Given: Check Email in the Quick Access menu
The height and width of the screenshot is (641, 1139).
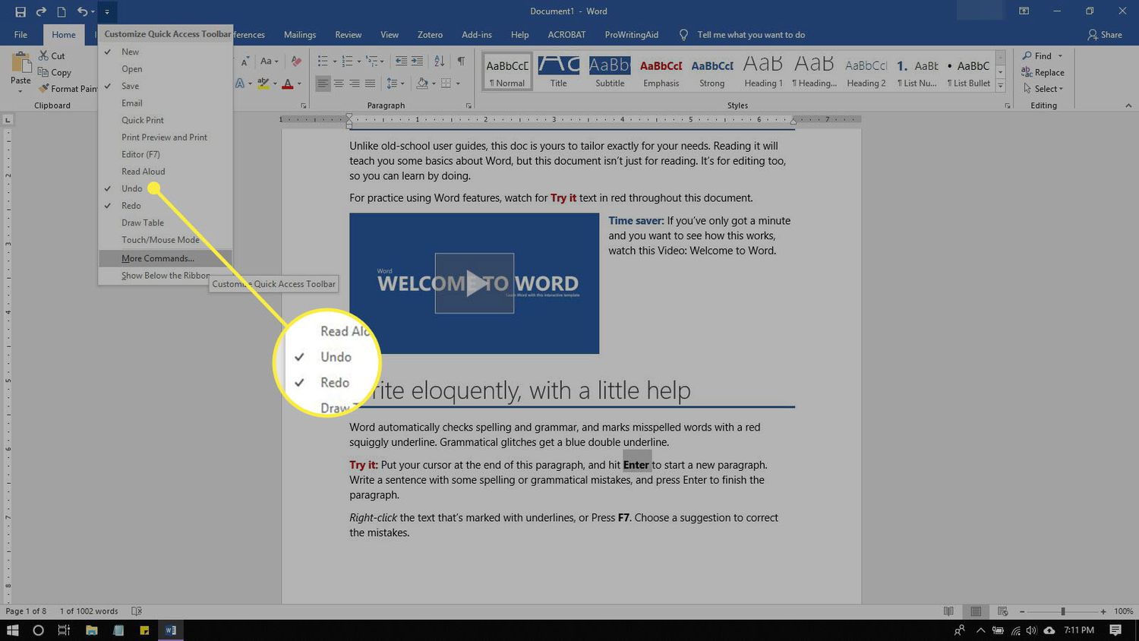Looking at the screenshot, I should coord(165,103).
